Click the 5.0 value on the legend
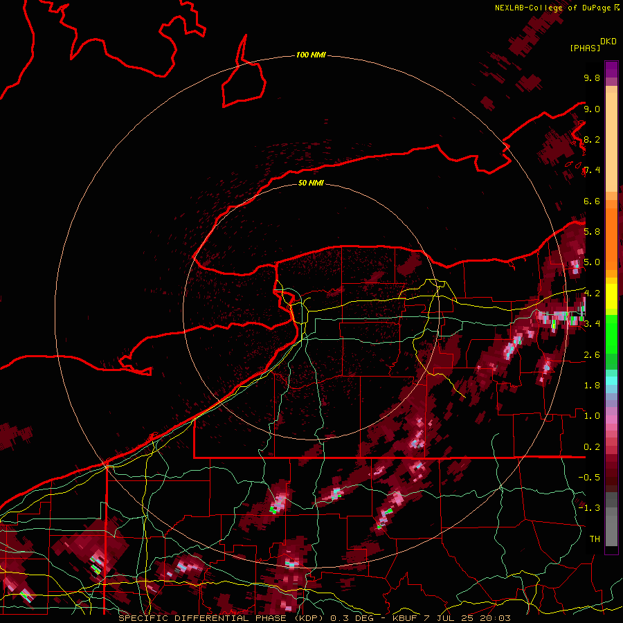 (x=592, y=262)
